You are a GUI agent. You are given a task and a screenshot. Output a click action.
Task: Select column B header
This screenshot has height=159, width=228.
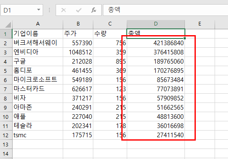pyautogui.click(x=78, y=24)
